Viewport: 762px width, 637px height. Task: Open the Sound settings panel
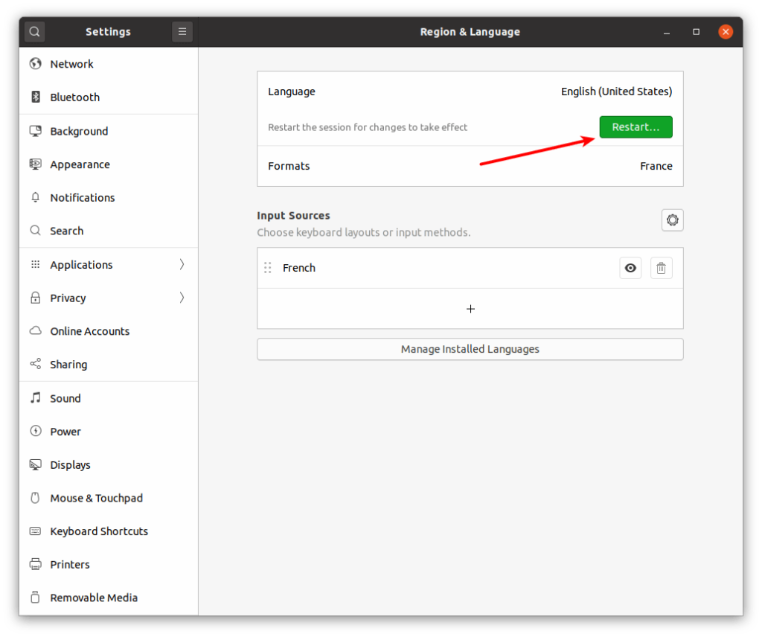pos(65,398)
